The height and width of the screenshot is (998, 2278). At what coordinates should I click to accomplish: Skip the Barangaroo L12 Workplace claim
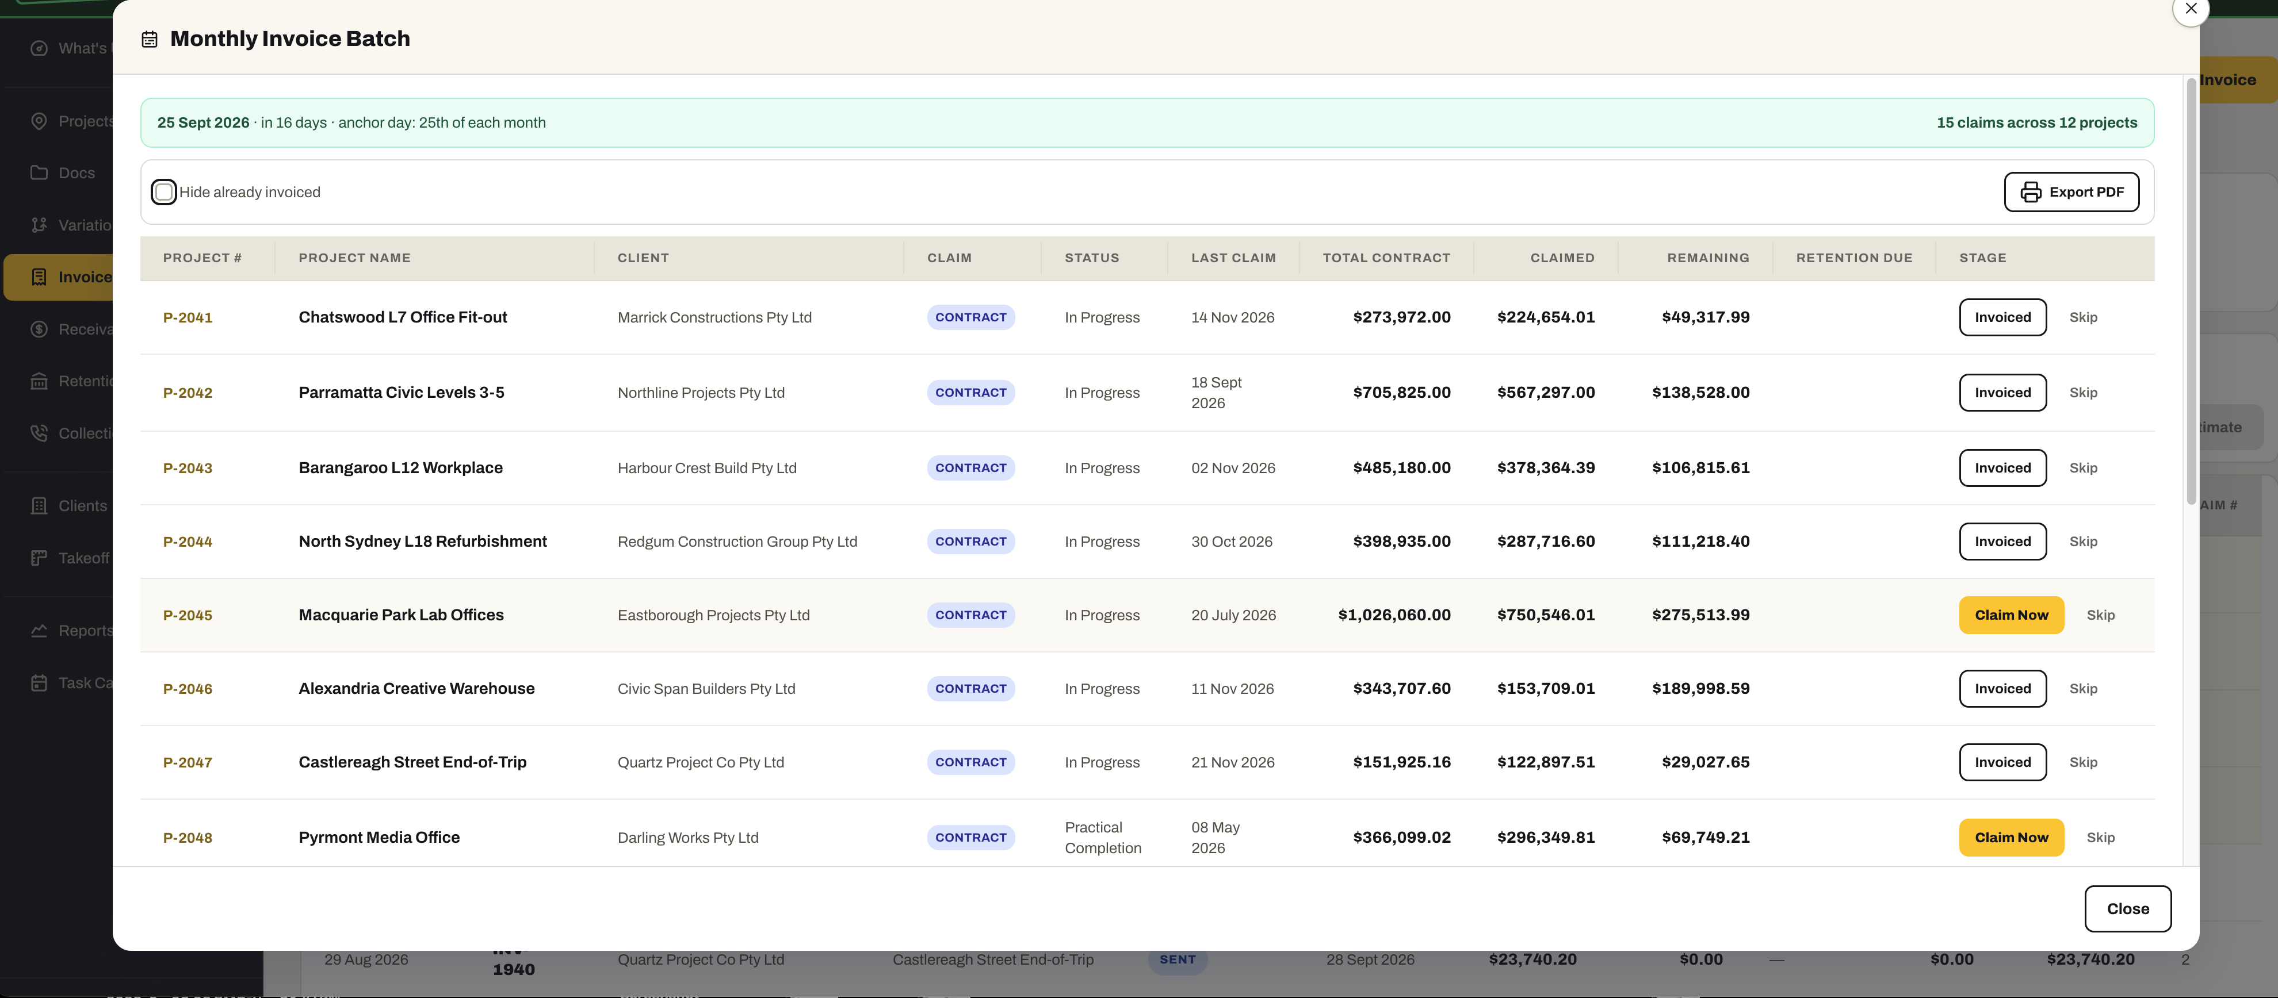2082,467
